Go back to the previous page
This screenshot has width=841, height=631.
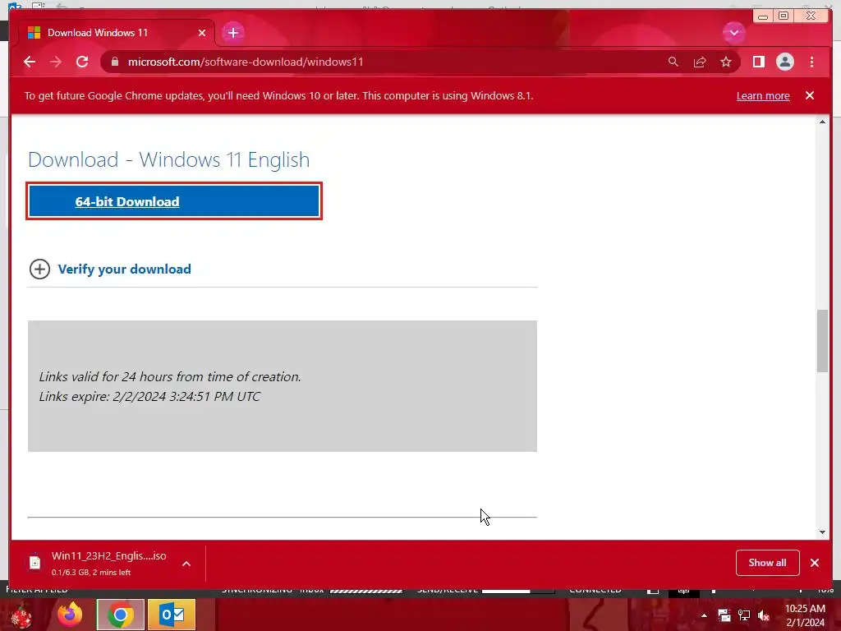(30, 62)
